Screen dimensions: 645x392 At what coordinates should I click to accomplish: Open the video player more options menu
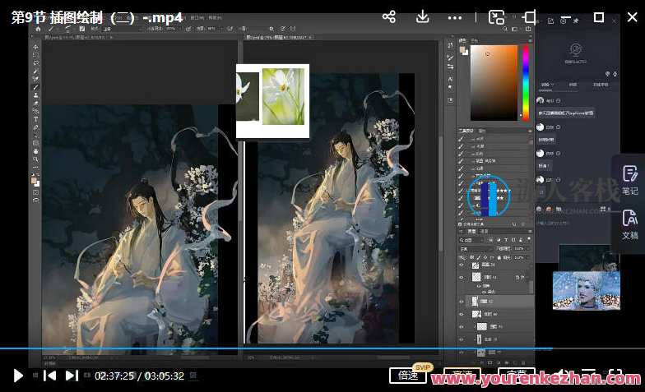(x=454, y=18)
